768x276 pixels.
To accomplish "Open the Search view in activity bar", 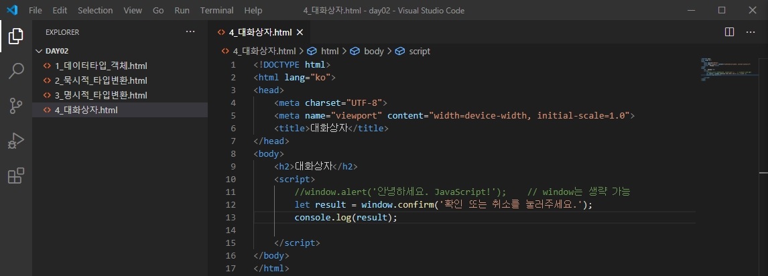I will [x=15, y=70].
